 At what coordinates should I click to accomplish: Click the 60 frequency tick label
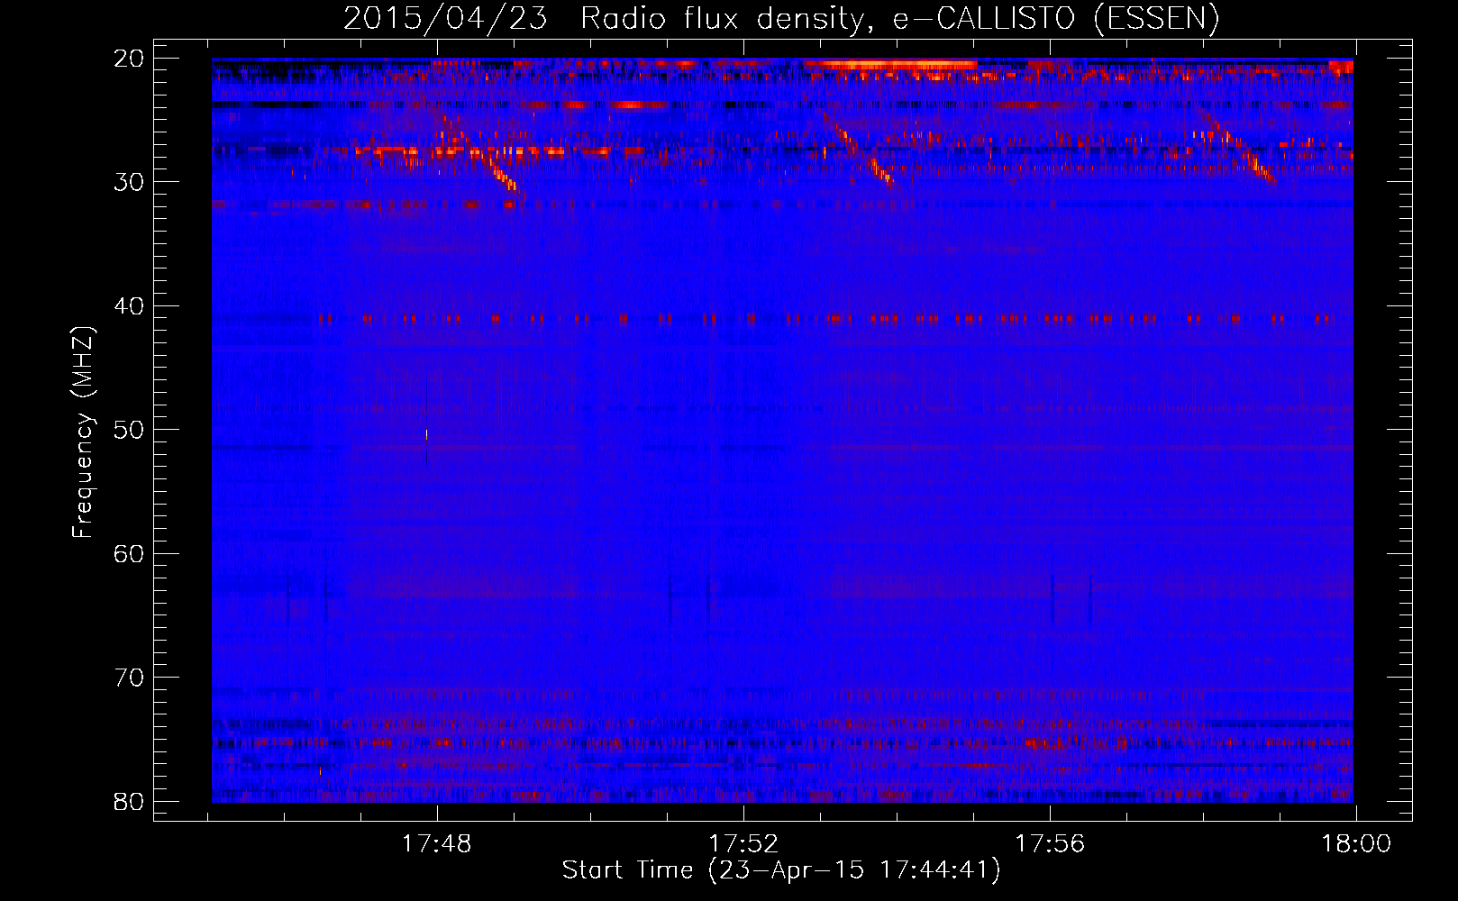coord(129,553)
